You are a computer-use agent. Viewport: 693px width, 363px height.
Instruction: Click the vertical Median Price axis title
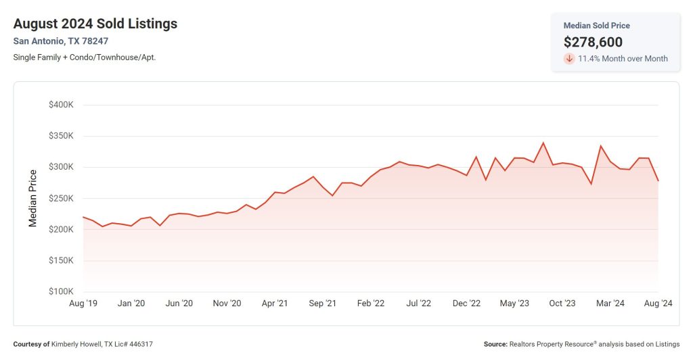coord(32,198)
